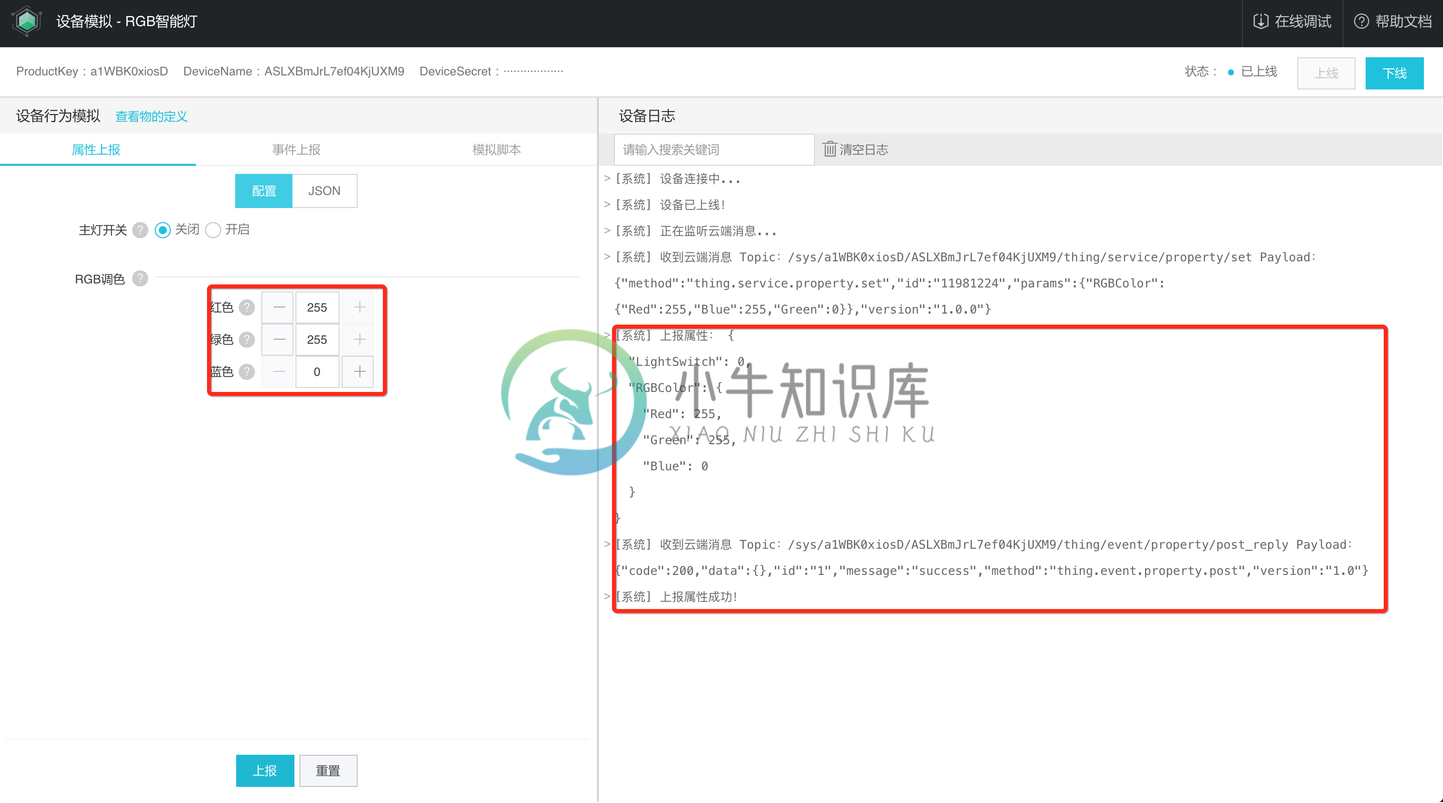
Task: Switch to 事件上报 tab
Action: 296,150
